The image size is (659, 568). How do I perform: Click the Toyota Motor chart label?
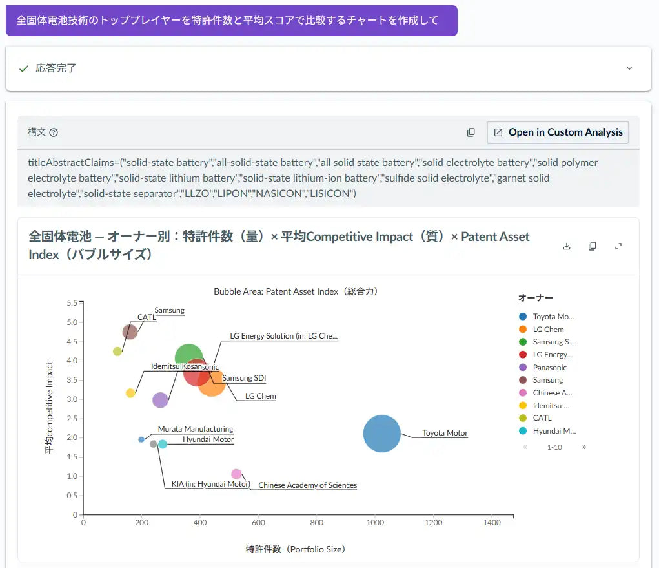445,433
